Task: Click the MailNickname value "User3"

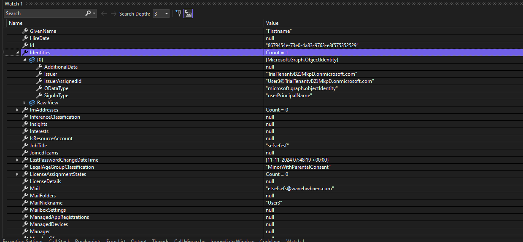Action: (x=274, y=203)
